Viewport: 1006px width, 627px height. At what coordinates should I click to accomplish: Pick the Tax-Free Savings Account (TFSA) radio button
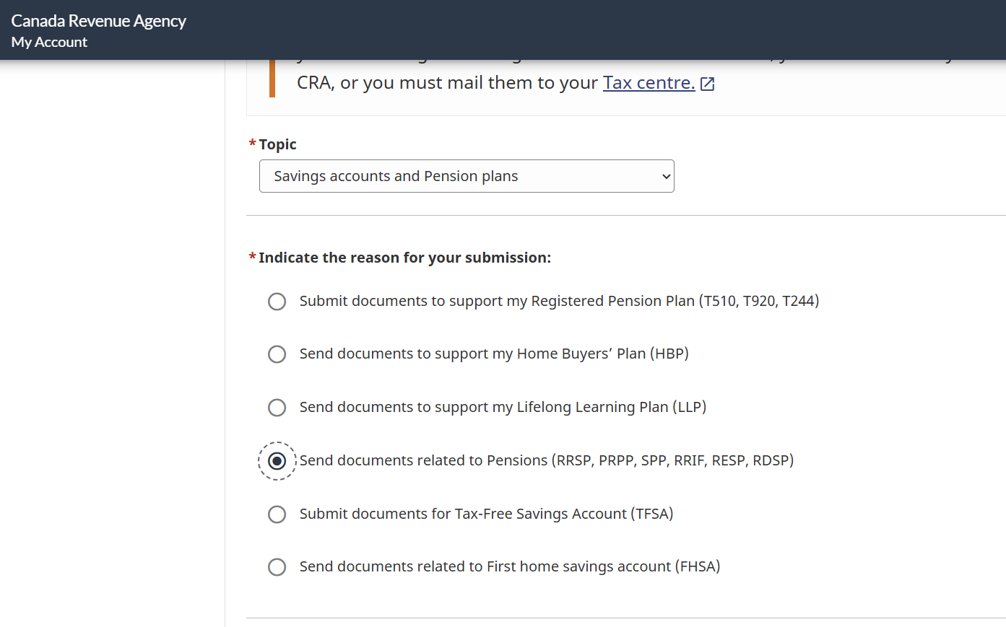click(x=277, y=514)
